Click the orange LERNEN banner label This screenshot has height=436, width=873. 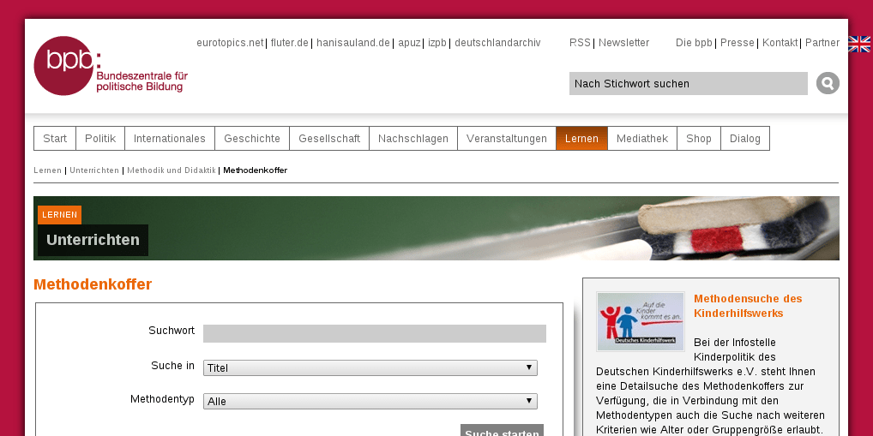59,215
